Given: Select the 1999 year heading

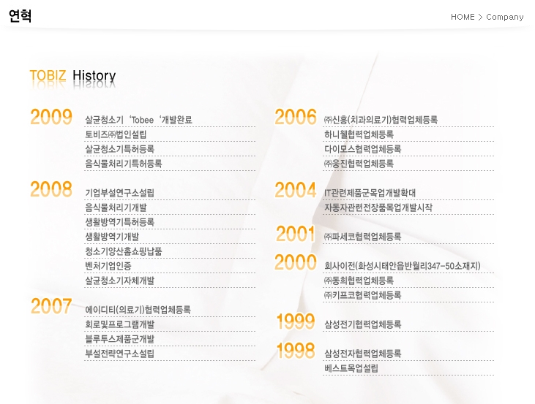Looking at the screenshot, I should (296, 321).
